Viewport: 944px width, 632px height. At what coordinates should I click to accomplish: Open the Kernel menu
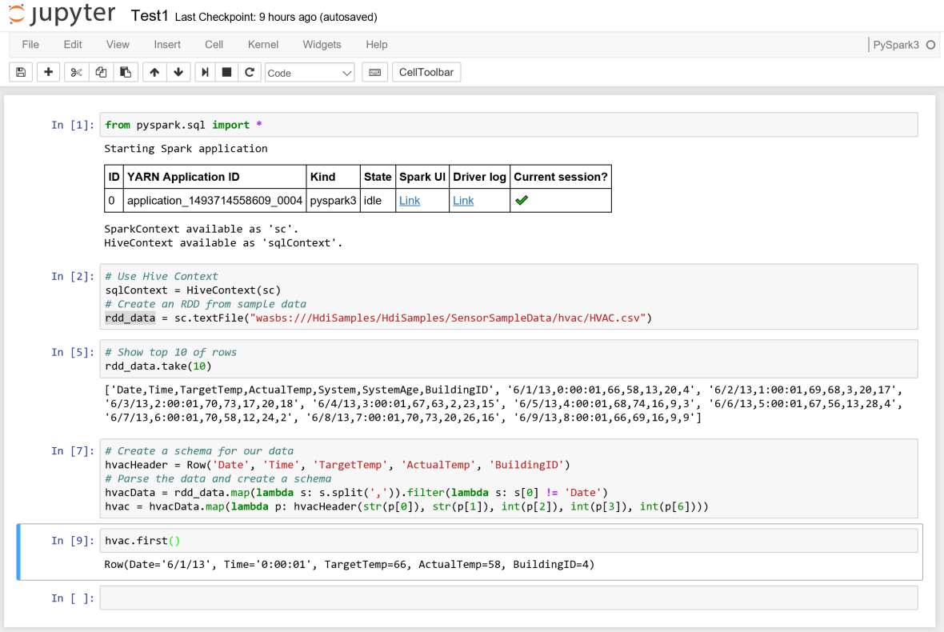pos(262,45)
